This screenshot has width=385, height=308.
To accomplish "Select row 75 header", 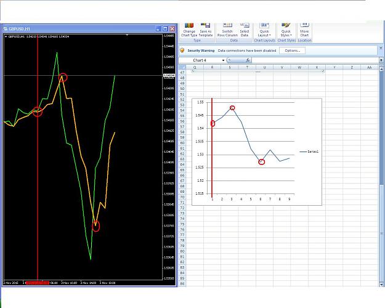I will tap(182, 224).
